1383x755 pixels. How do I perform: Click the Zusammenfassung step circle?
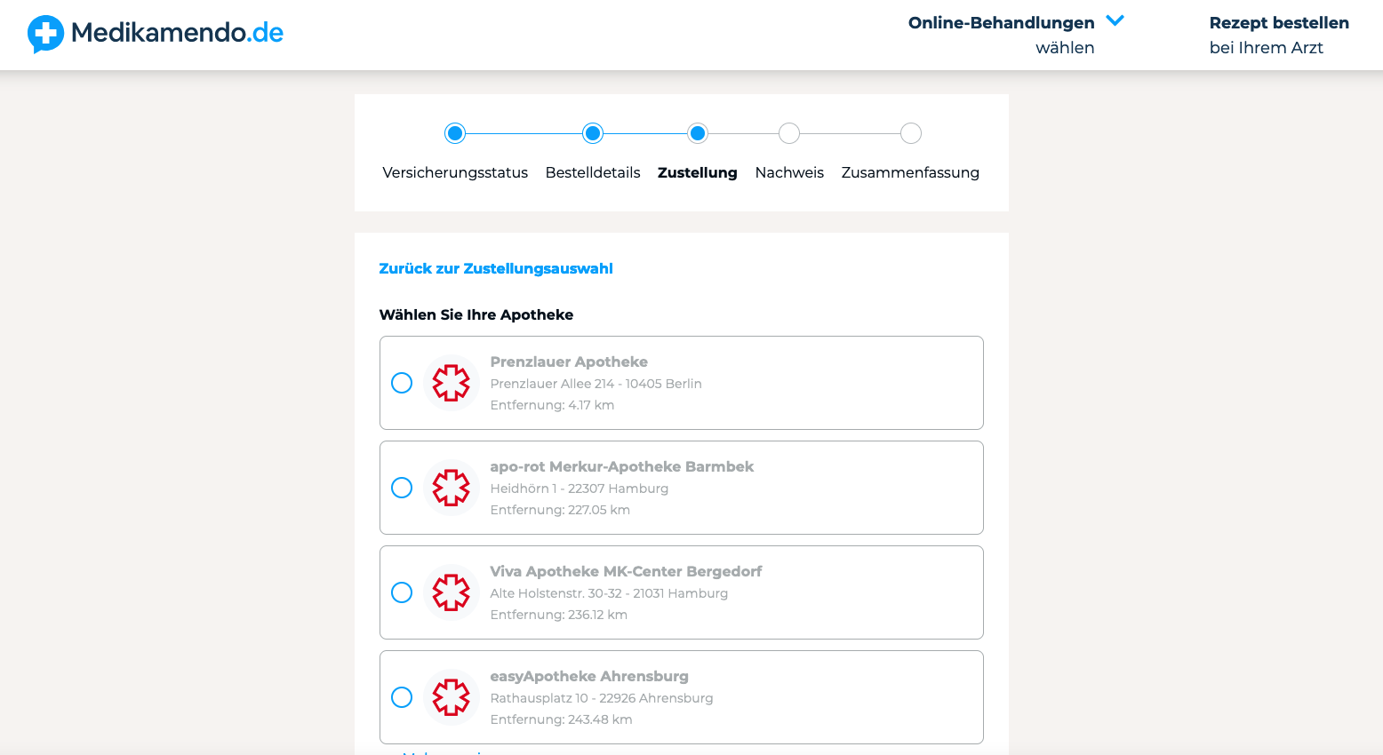tap(910, 133)
